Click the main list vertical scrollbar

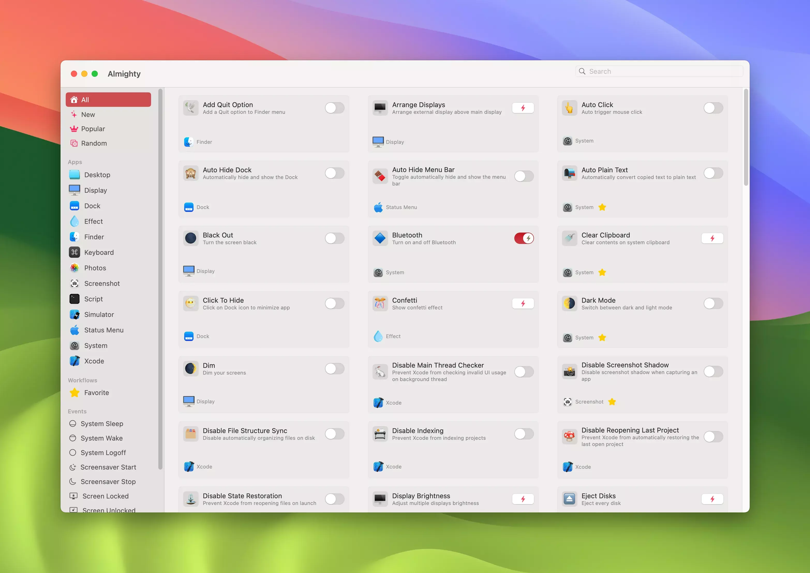[746, 138]
